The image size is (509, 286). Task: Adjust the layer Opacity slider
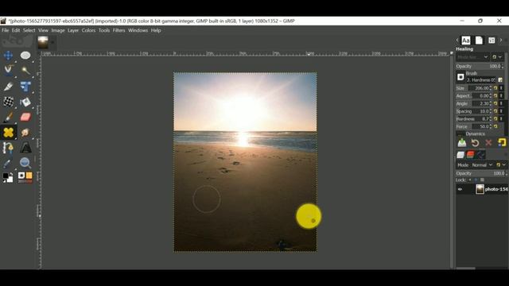click(x=481, y=173)
